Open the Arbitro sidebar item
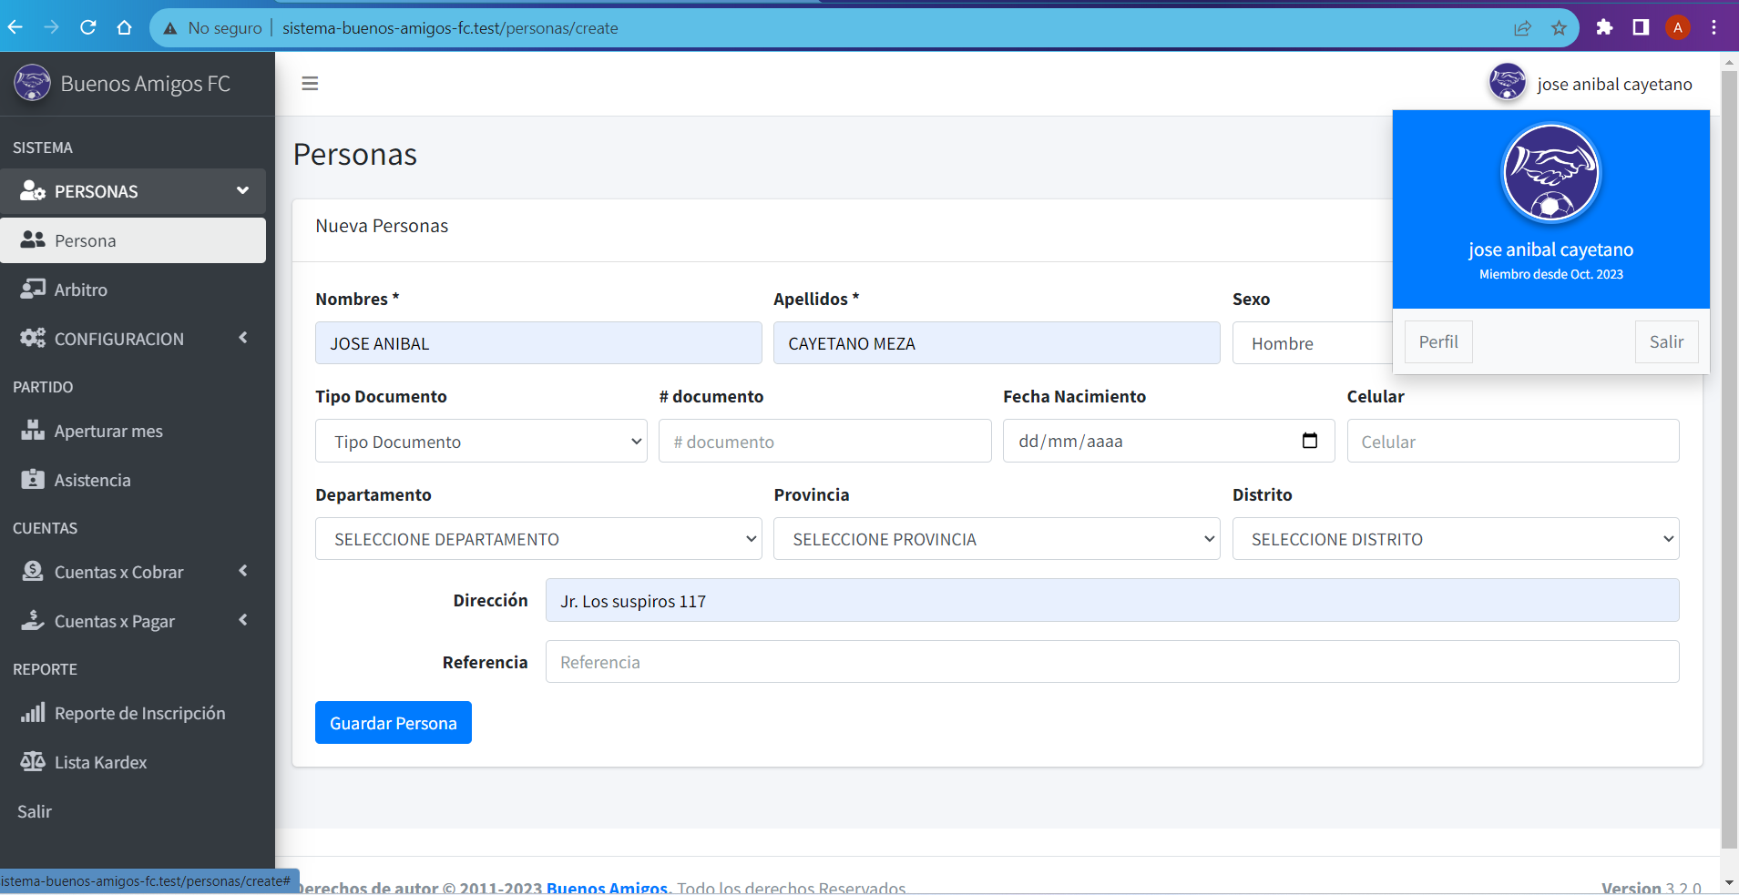Viewport: 1739px width, 895px height. (80, 290)
